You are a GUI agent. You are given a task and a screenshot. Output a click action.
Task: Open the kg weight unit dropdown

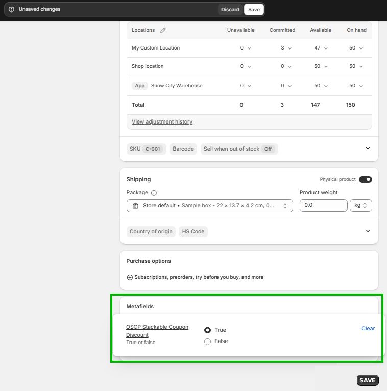pyautogui.click(x=360, y=205)
